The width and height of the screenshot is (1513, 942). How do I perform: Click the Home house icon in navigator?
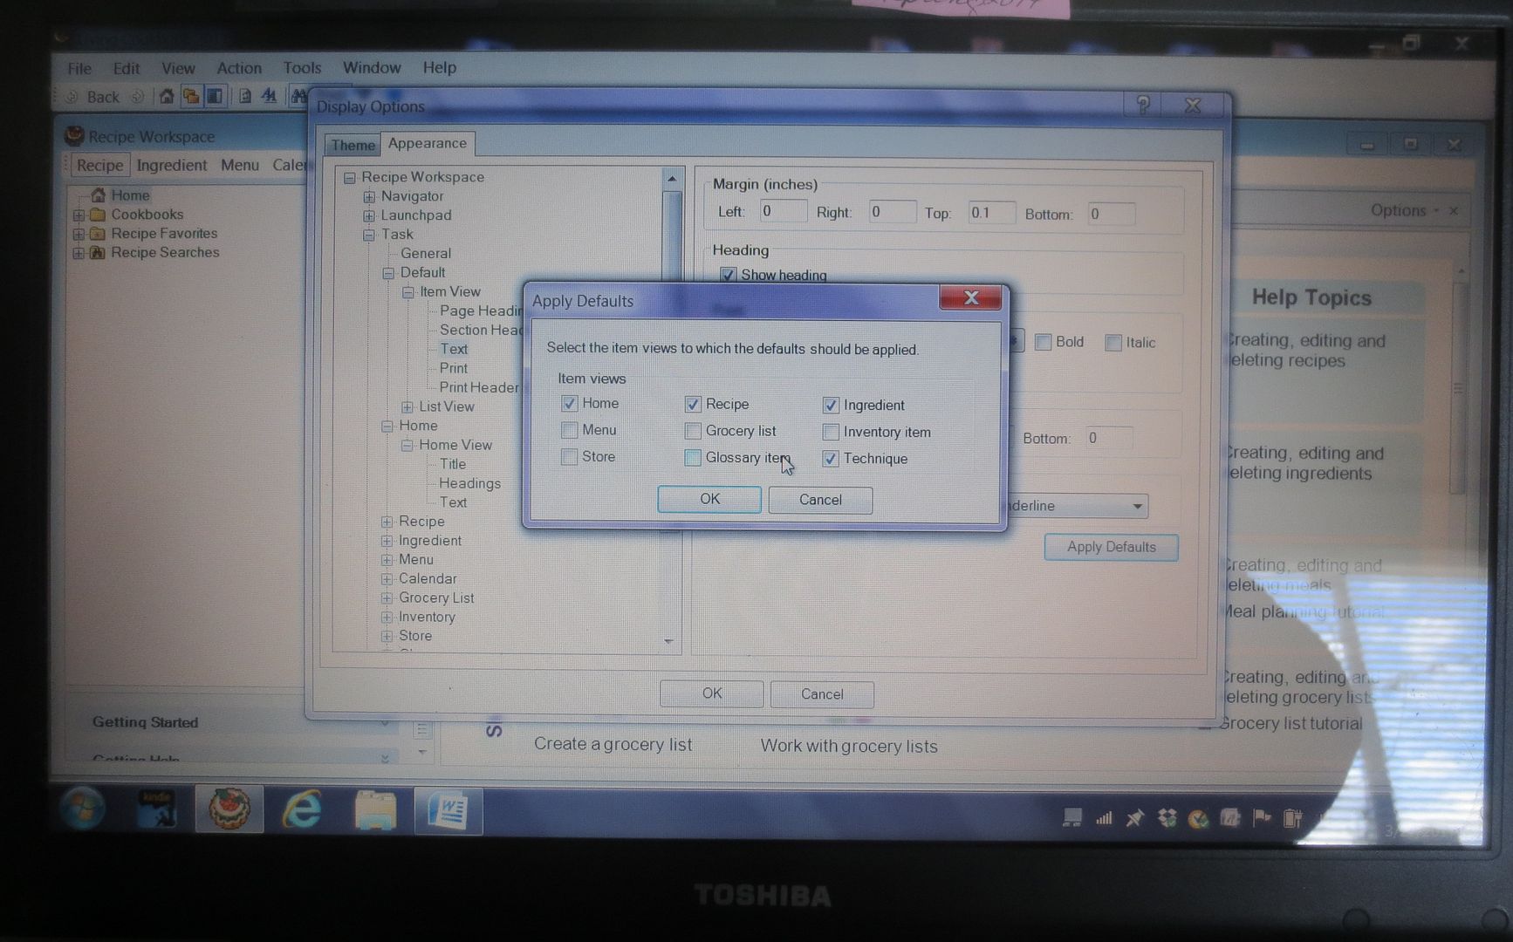[98, 195]
